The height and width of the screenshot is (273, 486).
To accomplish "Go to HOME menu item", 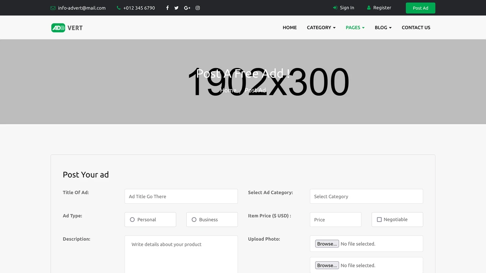I will pos(290,27).
